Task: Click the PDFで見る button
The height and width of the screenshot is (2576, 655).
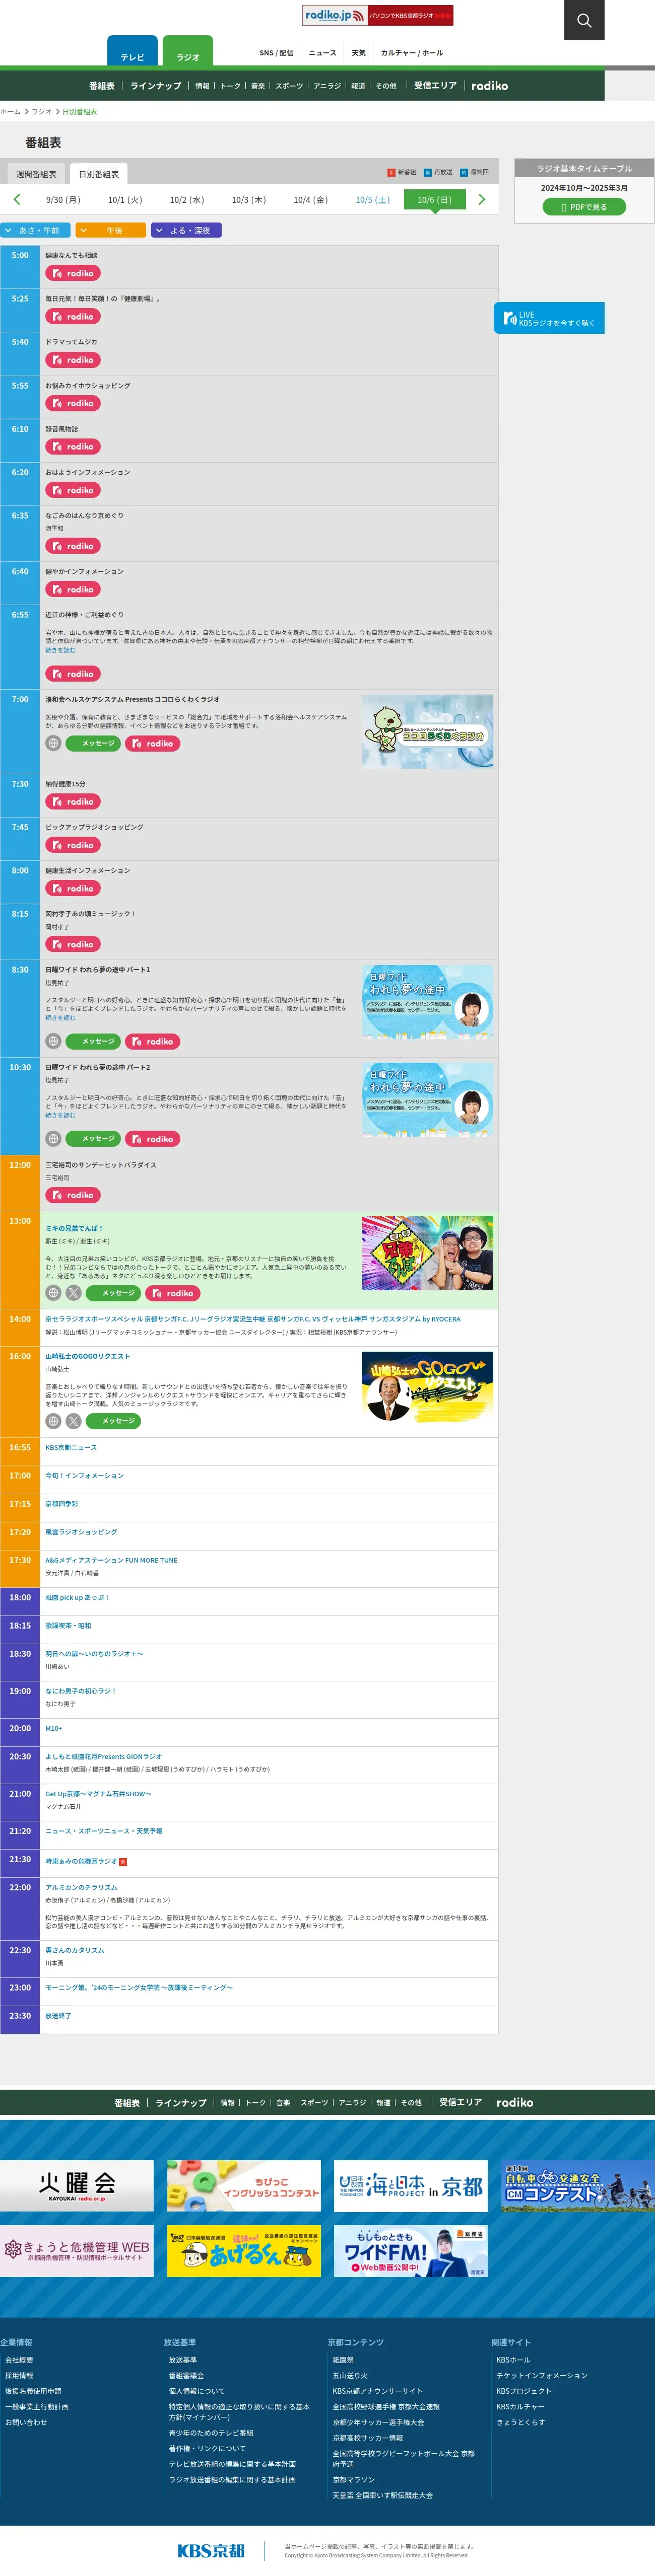Action: pyautogui.click(x=584, y=207)
